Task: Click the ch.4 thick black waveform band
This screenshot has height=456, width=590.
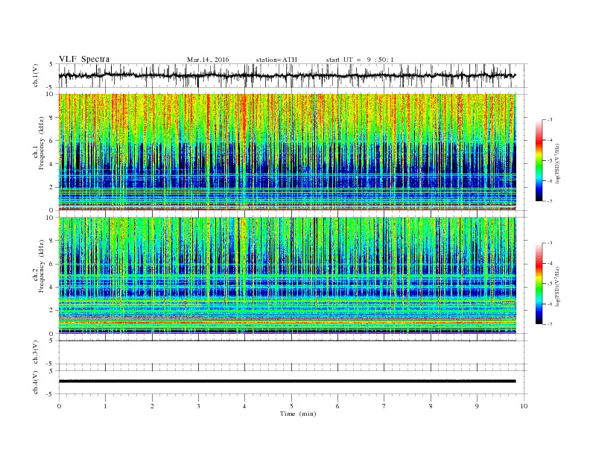Action: [288, 381]
